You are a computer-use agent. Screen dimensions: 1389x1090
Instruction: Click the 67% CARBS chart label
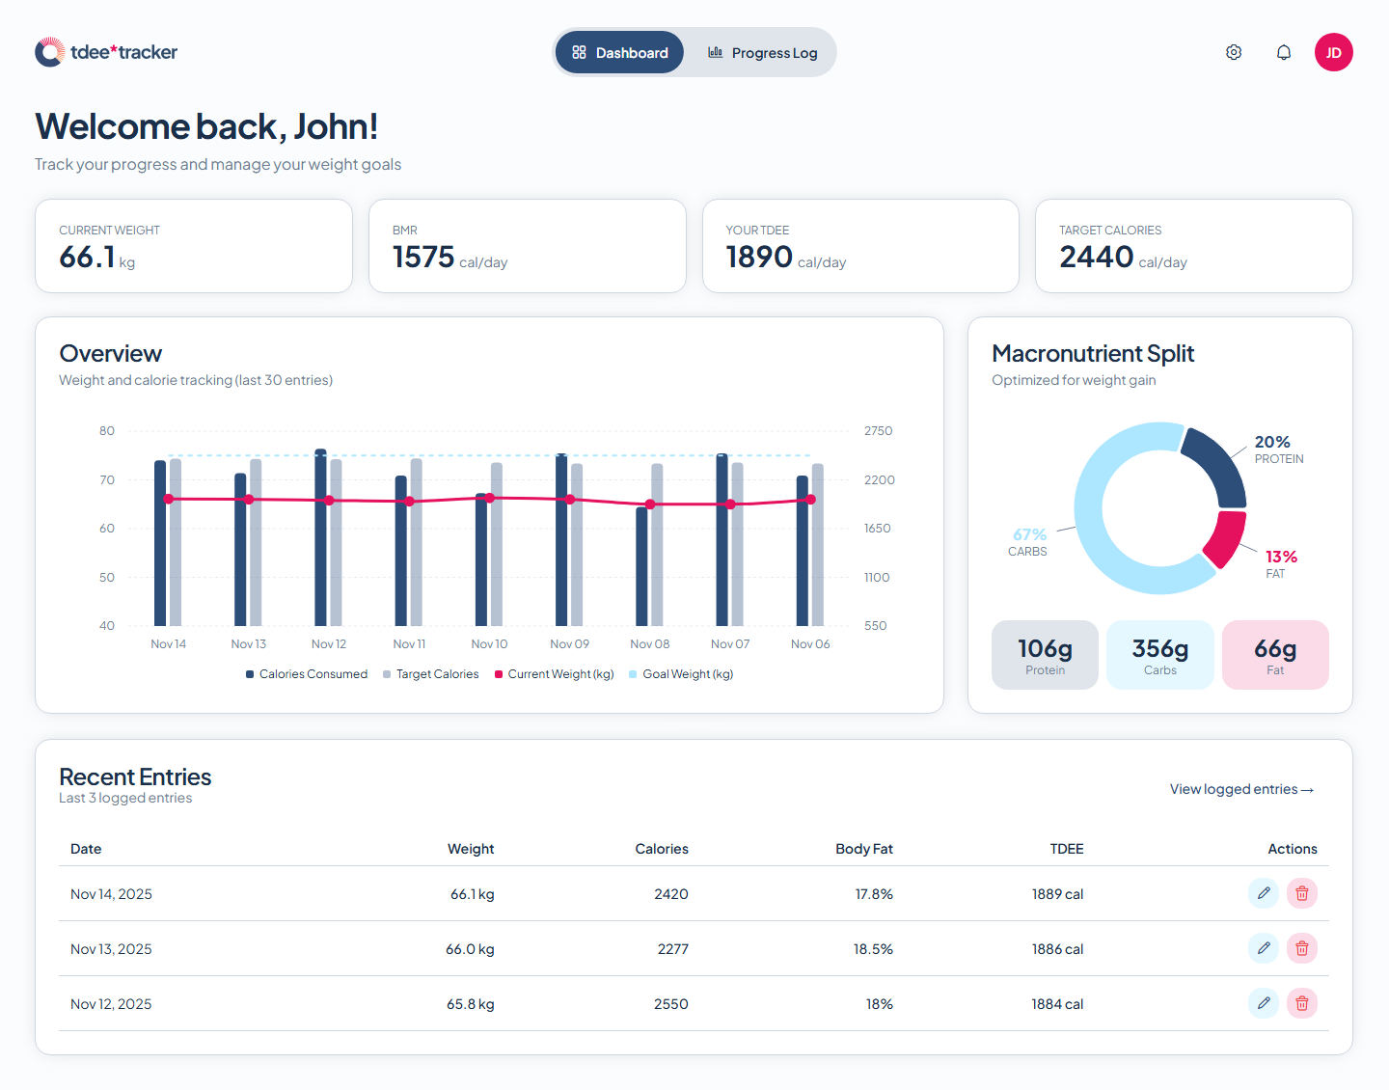tap(1028, 542)
